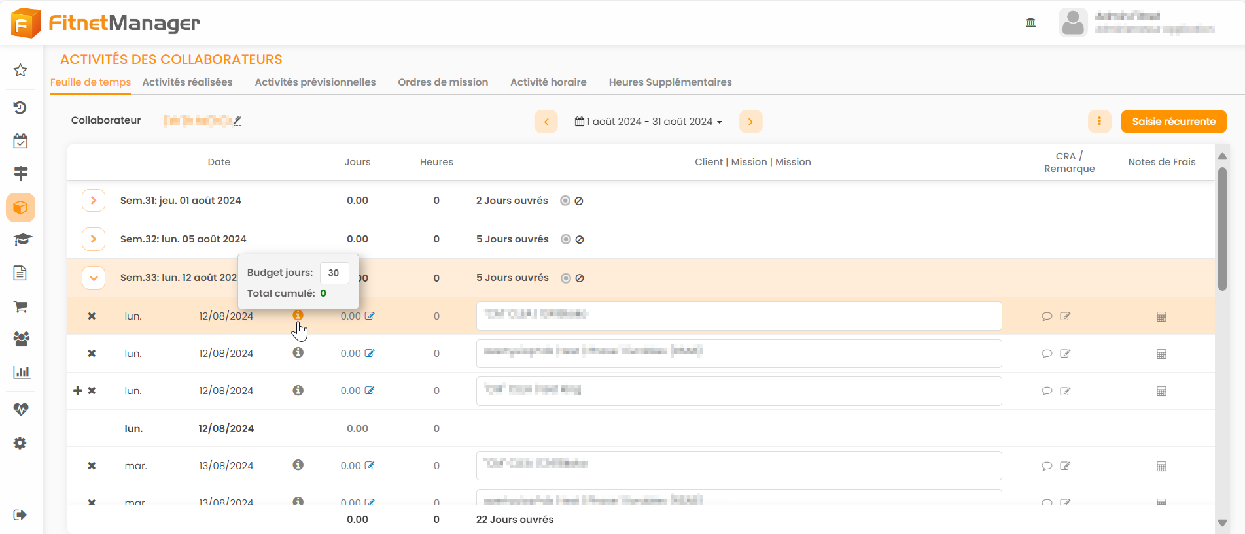Open the date range dropdown for août 2024
This screenshot has height=534, width=1245.
(x=648, y=122)
